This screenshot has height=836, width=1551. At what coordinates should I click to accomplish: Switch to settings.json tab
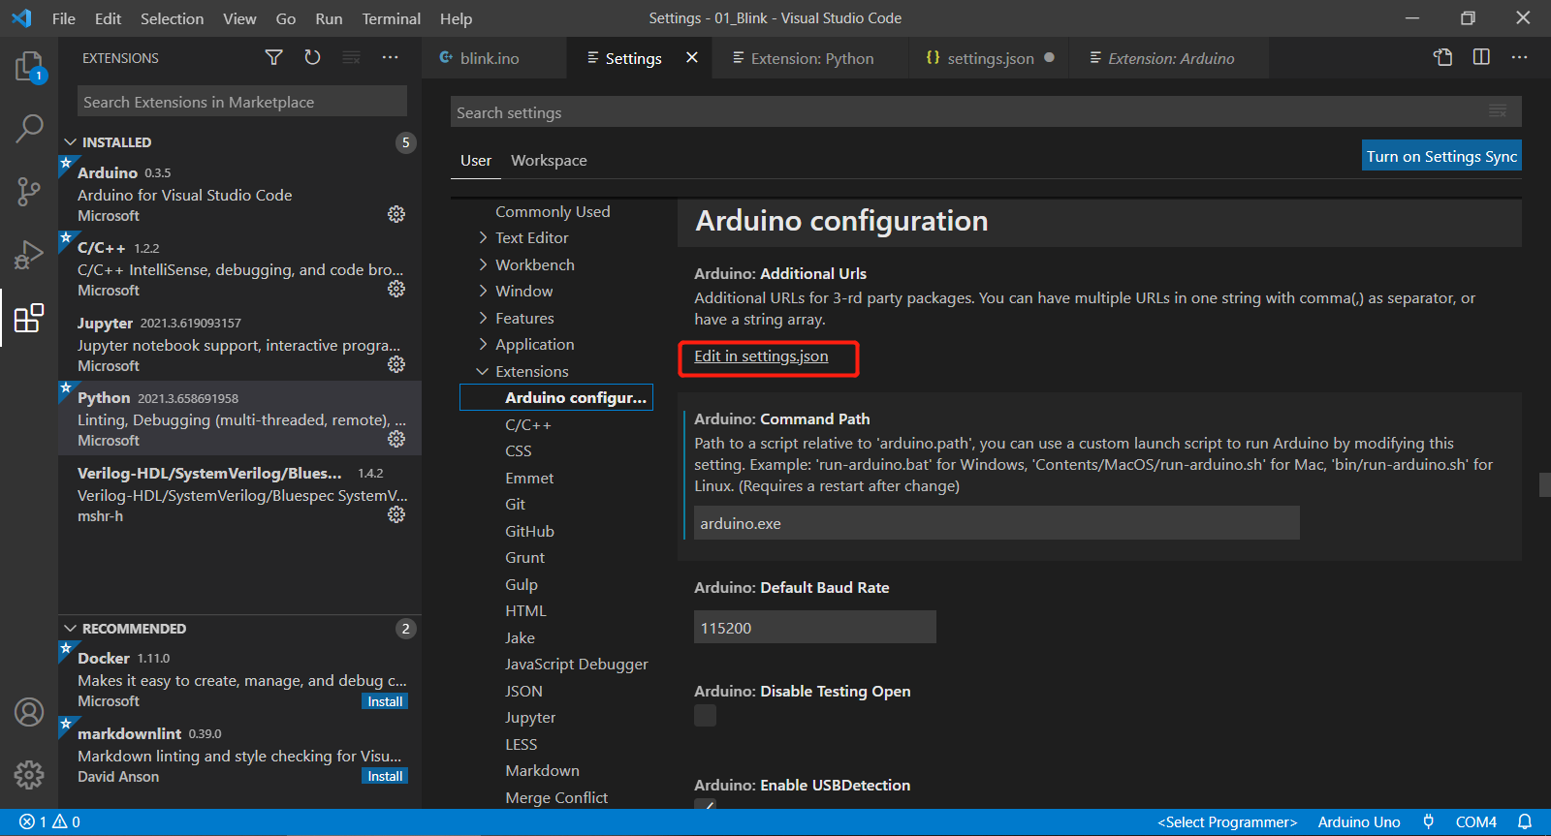[x=991, y=58]
